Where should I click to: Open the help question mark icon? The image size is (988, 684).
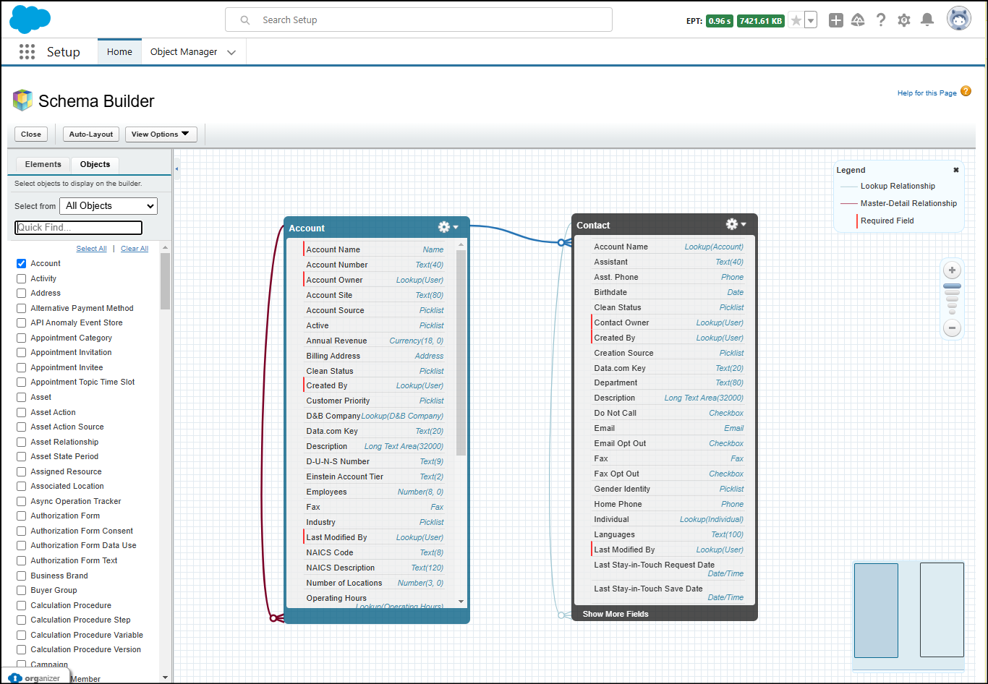tap(881, 20)
